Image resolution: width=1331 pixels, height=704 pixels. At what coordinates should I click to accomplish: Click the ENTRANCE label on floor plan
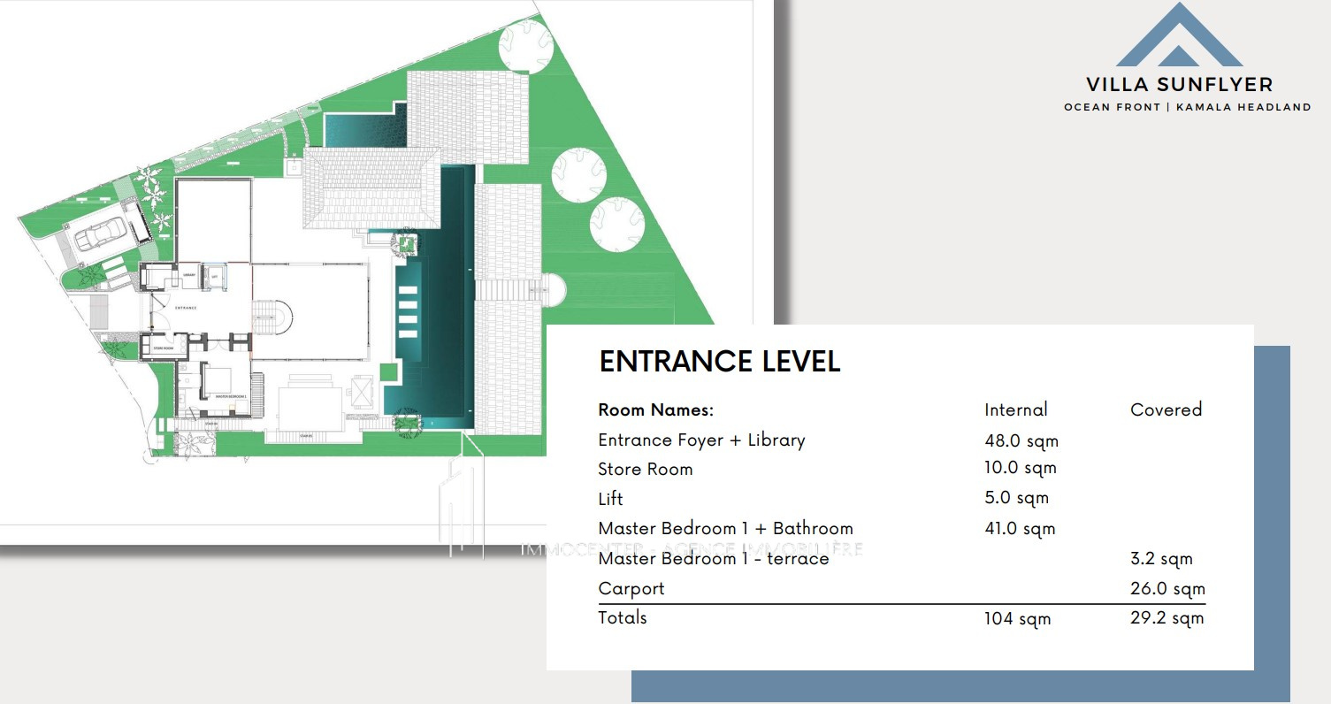coord(185,308)
